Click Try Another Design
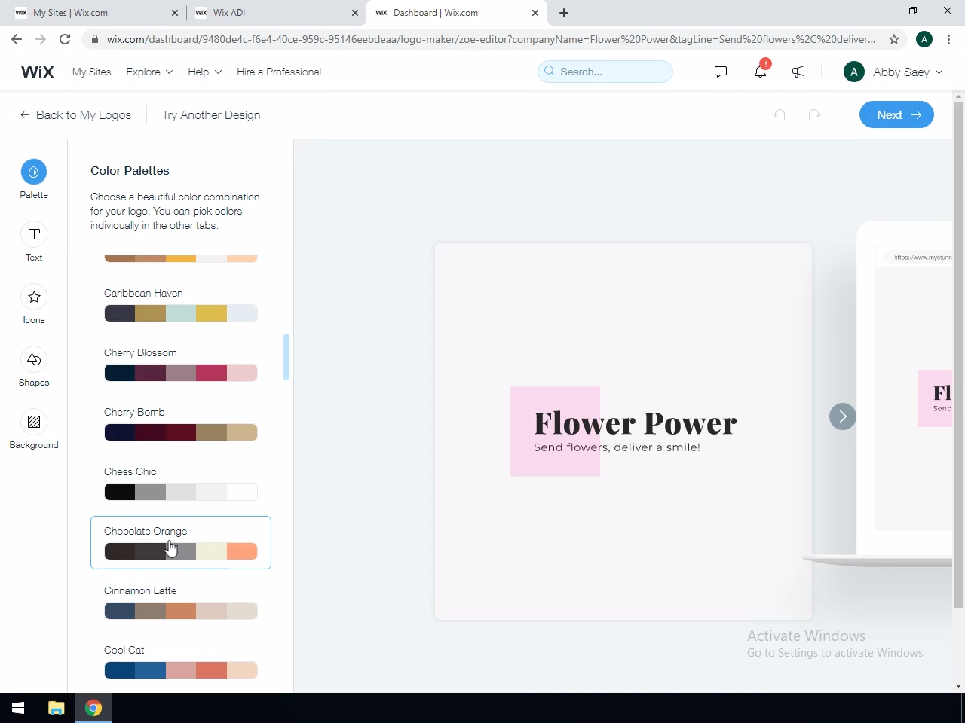This screenshot has height=723, width=965. click(x=211, y=114)
